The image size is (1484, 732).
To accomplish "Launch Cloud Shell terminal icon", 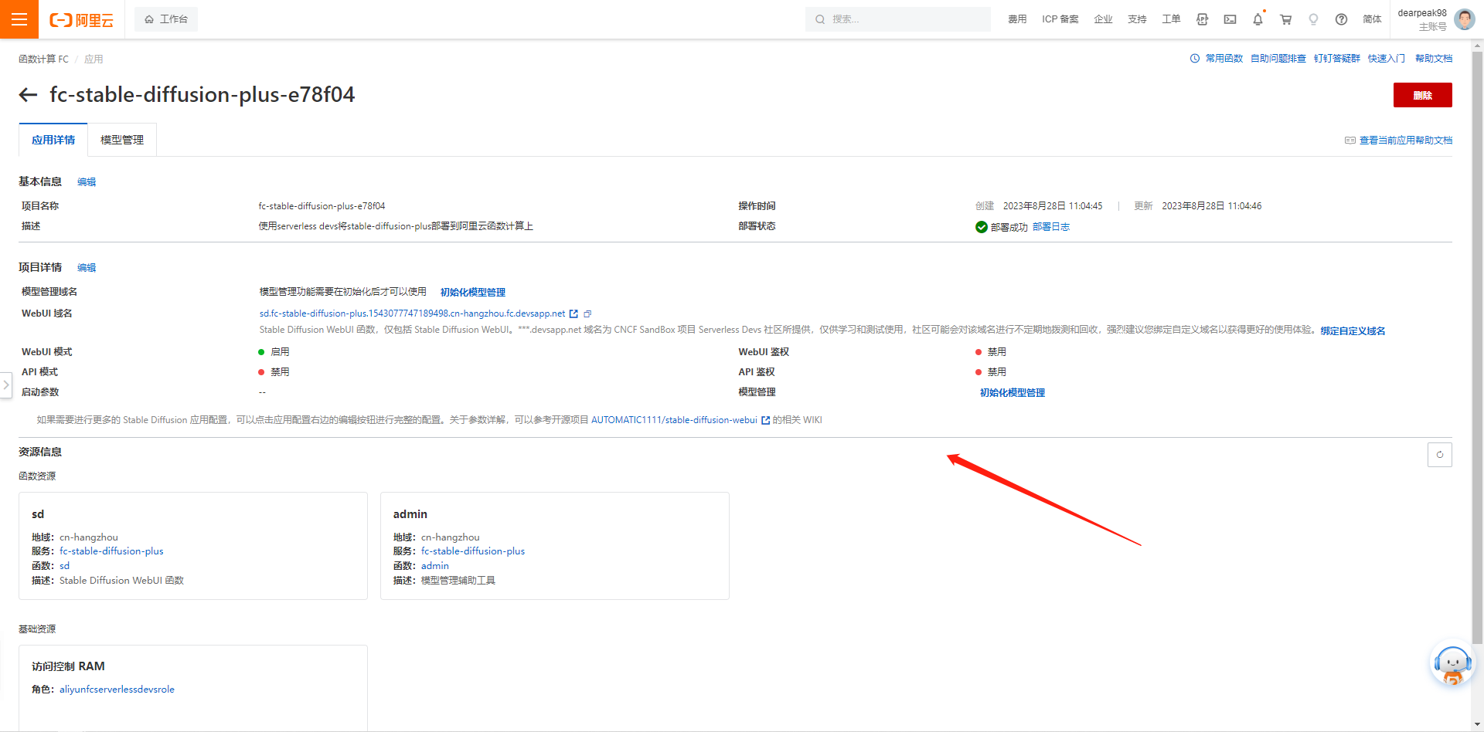I will [x=1230, y=19].
